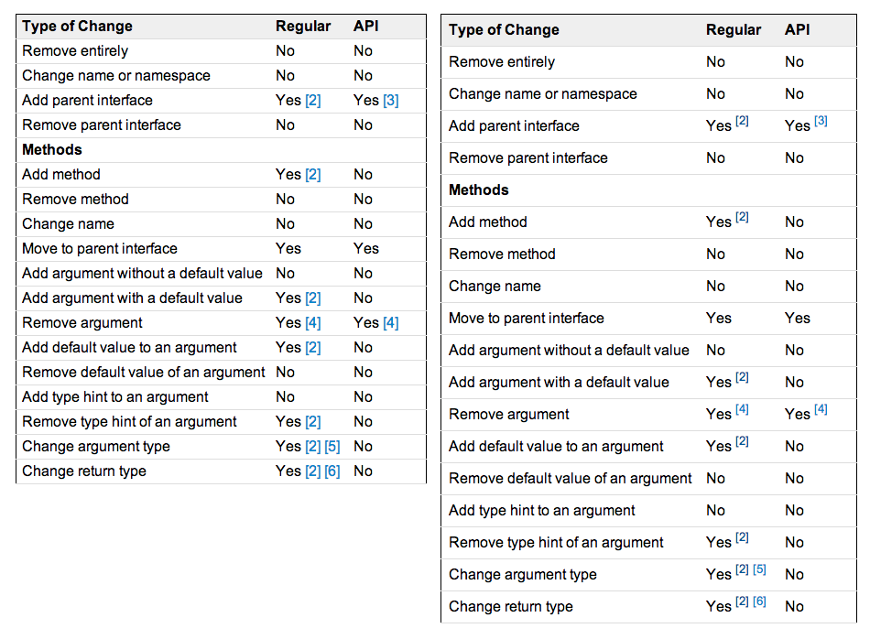Click superscript footnote [2] in Add method row
This screenshot has width=870, height=639.
coord(742,217)
